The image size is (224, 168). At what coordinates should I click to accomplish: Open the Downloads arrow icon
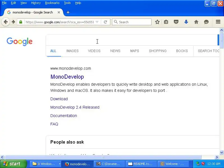(186, 22)
